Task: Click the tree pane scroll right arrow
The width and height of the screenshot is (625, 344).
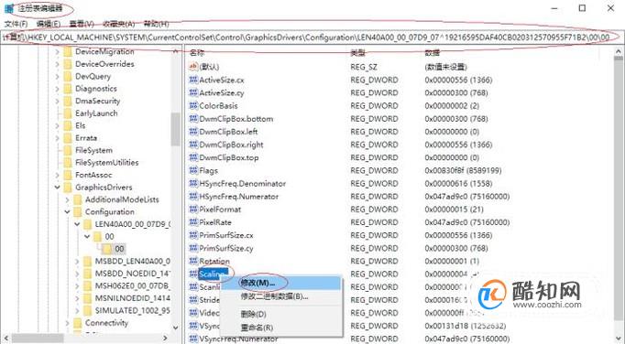Action: pos(166,339)
